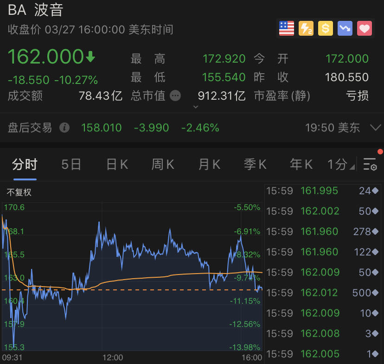Screen dimensions: 384x364
Task: Tap the yellow lightning Level 2 icon
Action: [306, 28]
